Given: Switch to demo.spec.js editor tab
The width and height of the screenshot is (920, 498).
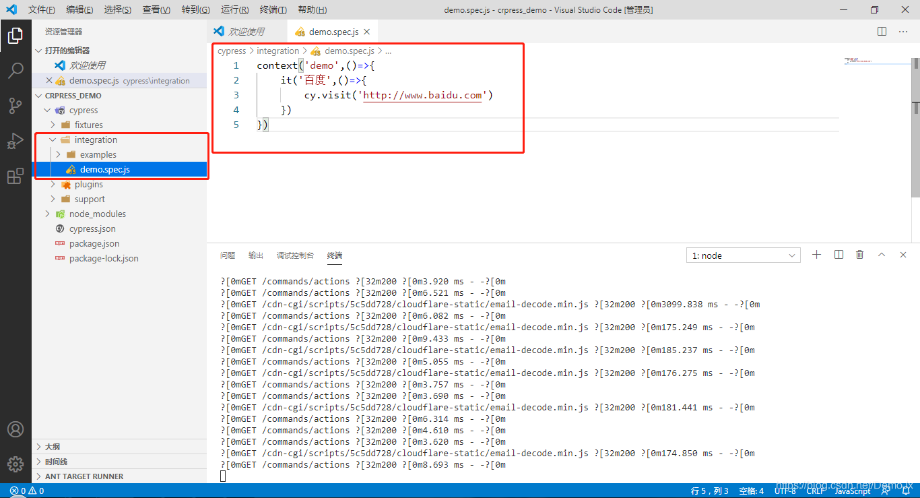Looking at the screenshot, I should 333,32.
